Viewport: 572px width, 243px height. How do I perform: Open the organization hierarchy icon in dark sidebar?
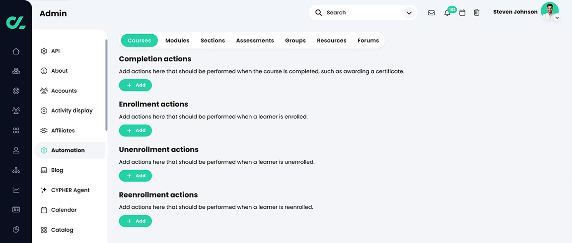tap(16, 170)
